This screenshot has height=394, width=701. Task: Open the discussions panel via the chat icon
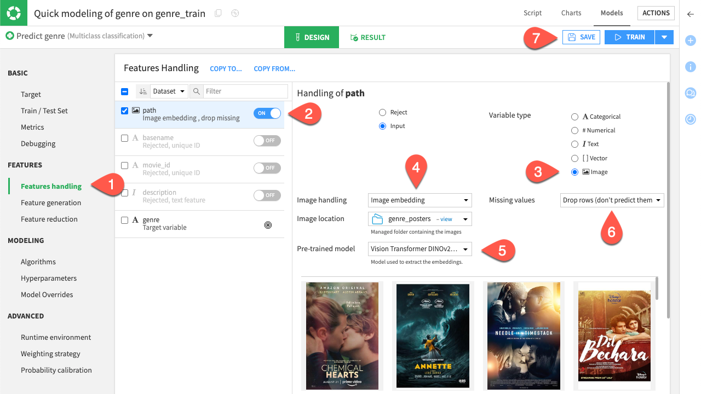coord(690,93)
